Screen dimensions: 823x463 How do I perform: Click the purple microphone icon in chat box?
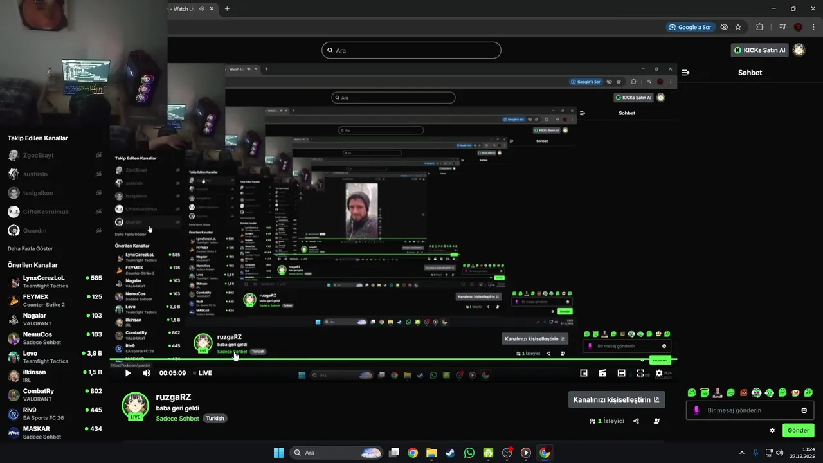click(x=696, y=410)
